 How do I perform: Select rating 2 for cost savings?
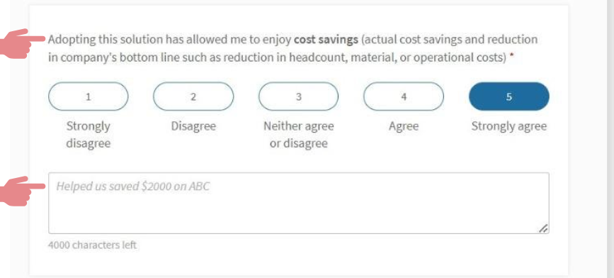[x=193, y=96]
